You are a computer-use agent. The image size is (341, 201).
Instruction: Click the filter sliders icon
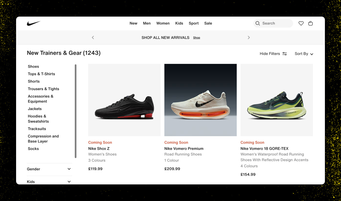285,54
